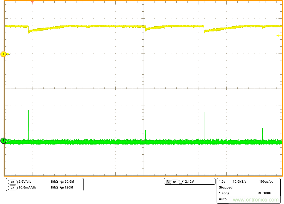Click the Stopped acquisition status

225,187
